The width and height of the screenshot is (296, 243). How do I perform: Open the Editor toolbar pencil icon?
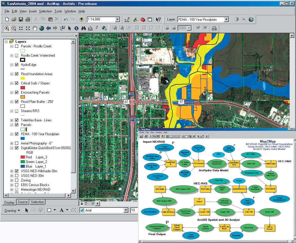(x=127, y=20)
